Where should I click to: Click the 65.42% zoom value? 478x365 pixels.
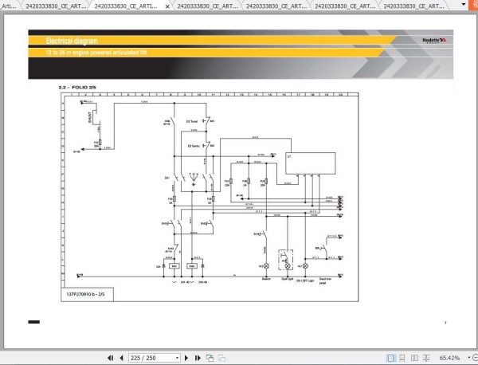tap(449, 358)
